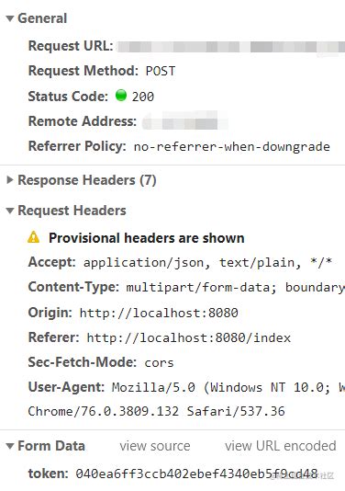Select the 200 status code value
Image resolution: width=345 pixels, height=491 pixels.
point(143,97)
